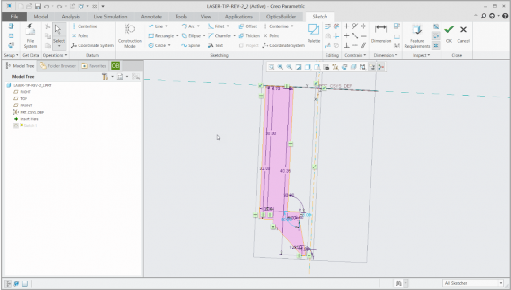Open the Constrain group dropdown
The height and width of the screenshot is (290, 511).
(x=355, y=55)
